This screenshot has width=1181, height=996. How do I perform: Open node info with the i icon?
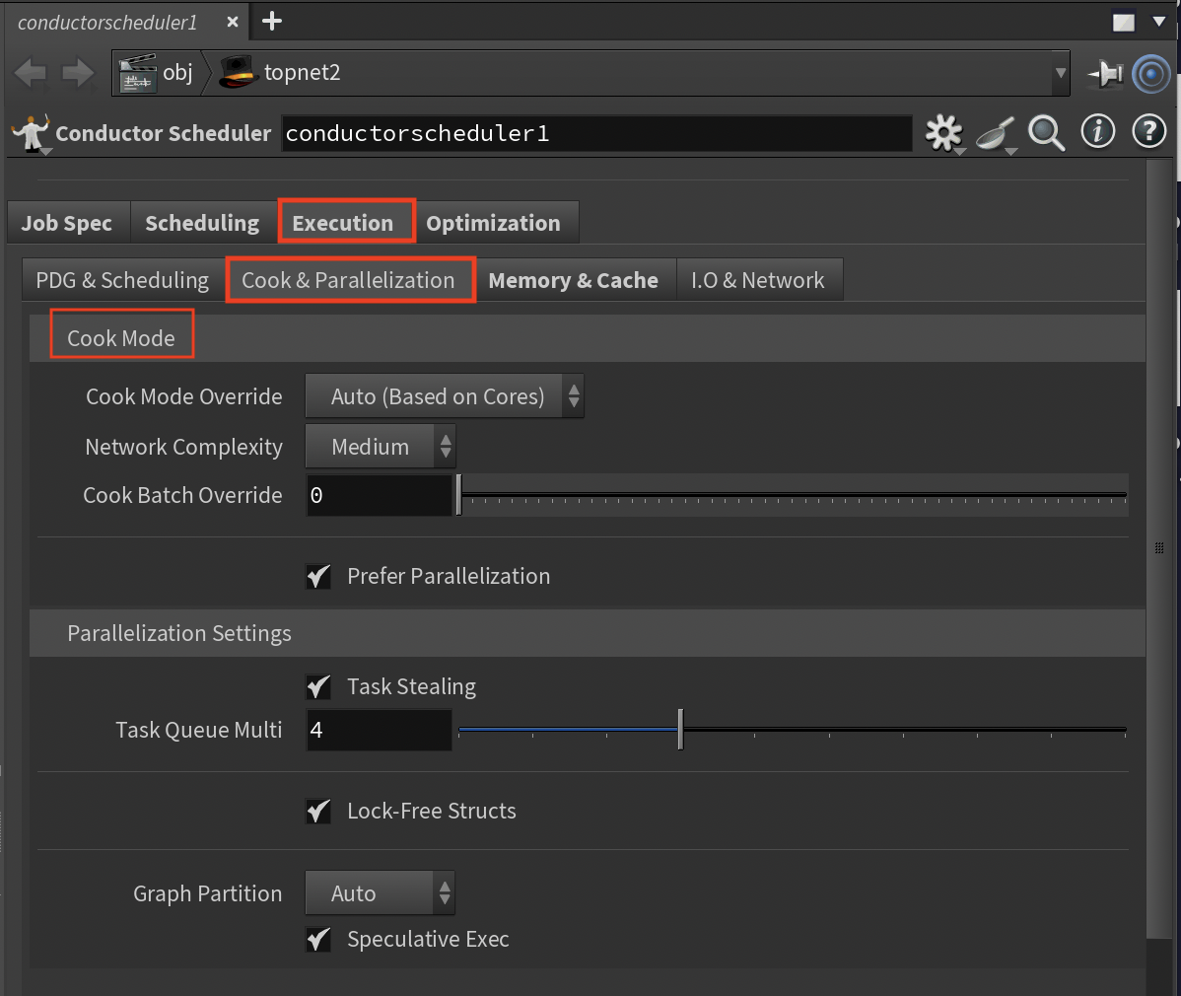click(1097, 132)
